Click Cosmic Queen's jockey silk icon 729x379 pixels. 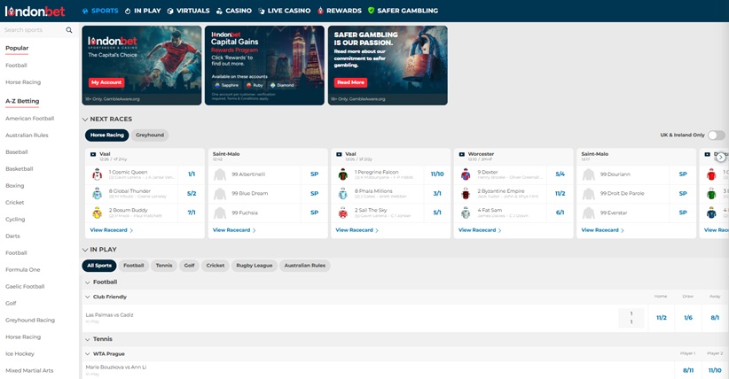tap(98, 174)
